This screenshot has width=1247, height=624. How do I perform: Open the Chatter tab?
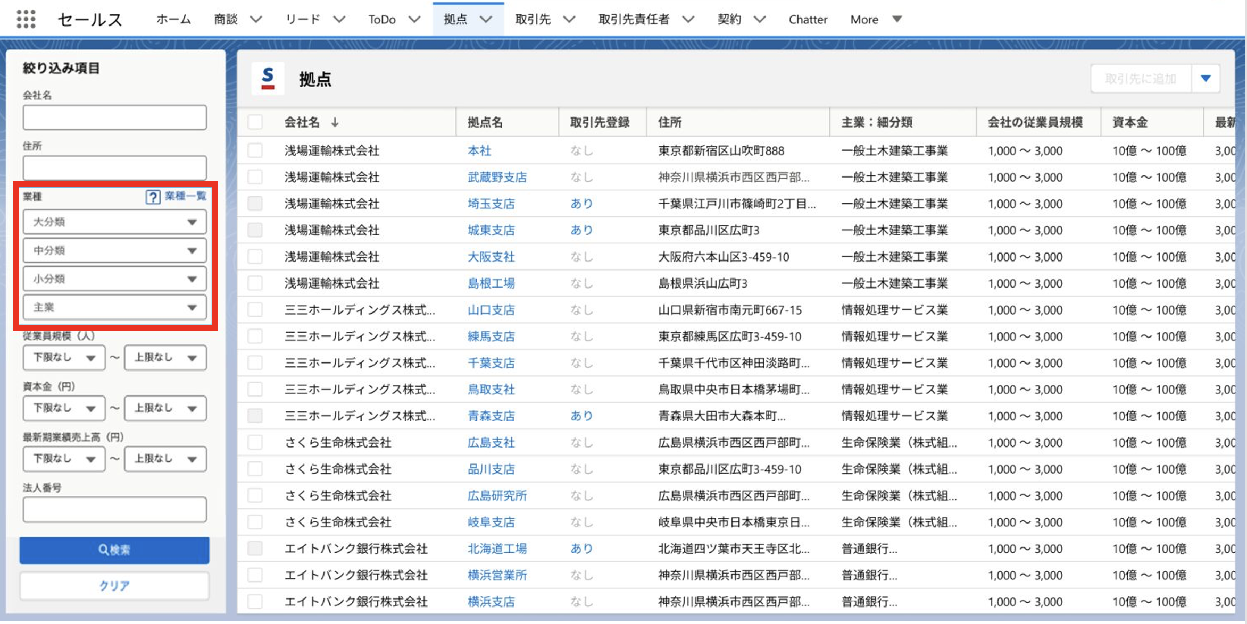pyautogui.click(x=807, y=20)
